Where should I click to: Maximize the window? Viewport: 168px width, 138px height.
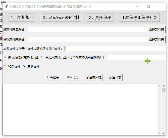click(x=148, y=6)
